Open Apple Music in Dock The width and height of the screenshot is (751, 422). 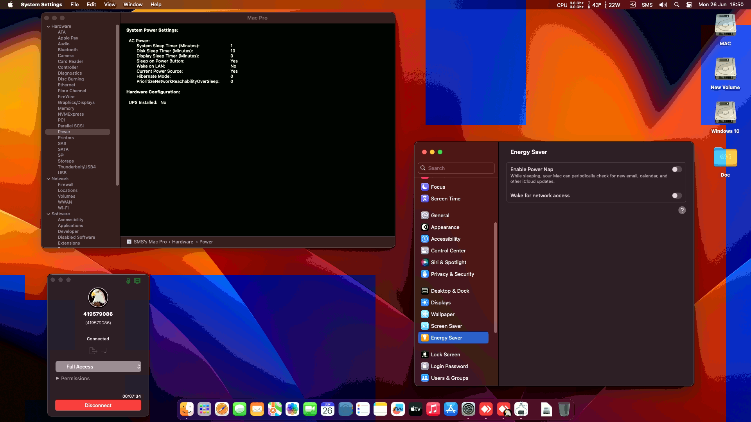coord(433,409)
